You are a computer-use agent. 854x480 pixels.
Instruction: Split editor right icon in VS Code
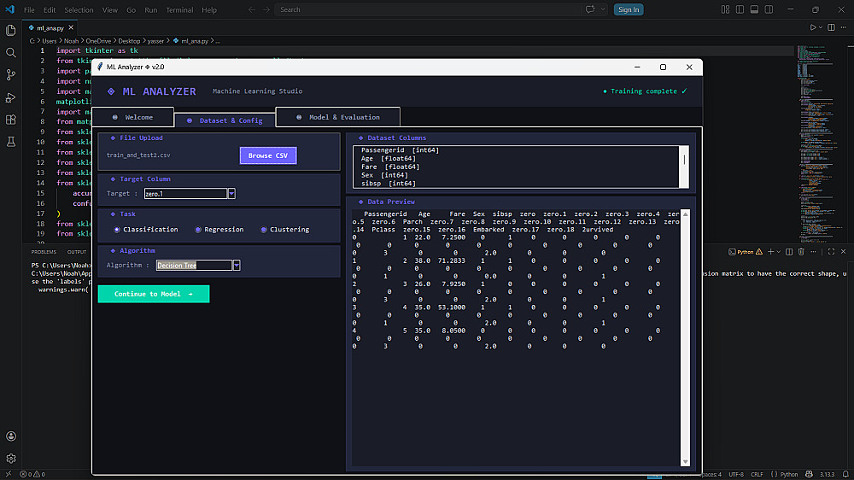(x=831, y=27)
